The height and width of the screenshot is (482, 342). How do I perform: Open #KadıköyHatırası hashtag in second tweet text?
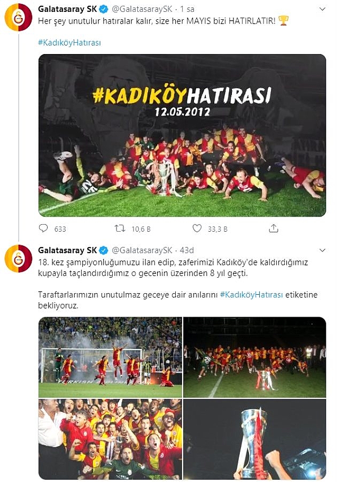(252, 295)
